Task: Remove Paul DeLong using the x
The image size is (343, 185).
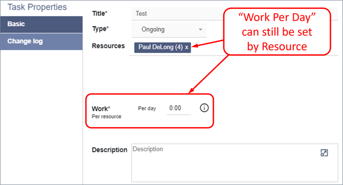Action: coord(186,48)
